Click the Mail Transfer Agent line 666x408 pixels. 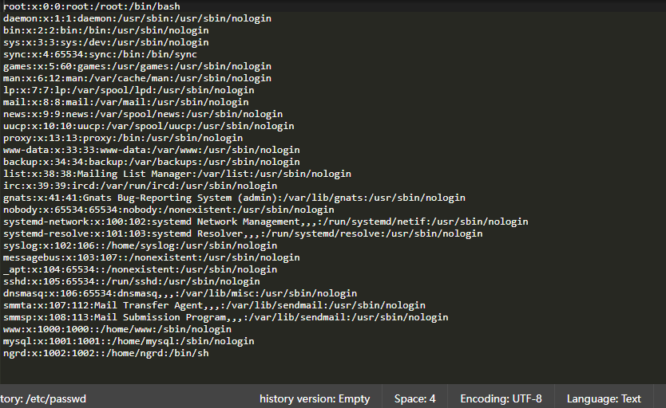(214, 305)
